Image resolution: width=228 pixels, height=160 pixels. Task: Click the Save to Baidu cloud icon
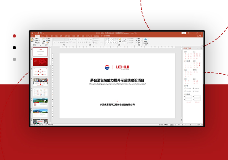(x=146, y=40)
